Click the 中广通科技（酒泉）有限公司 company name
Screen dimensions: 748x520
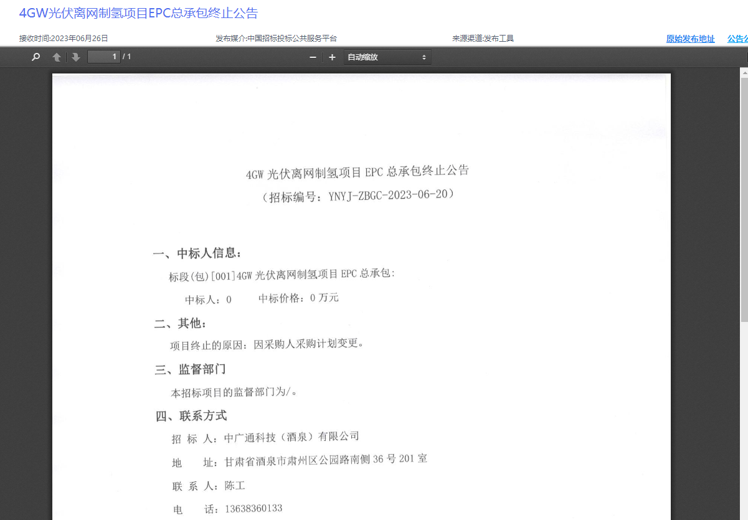point(291,437)
